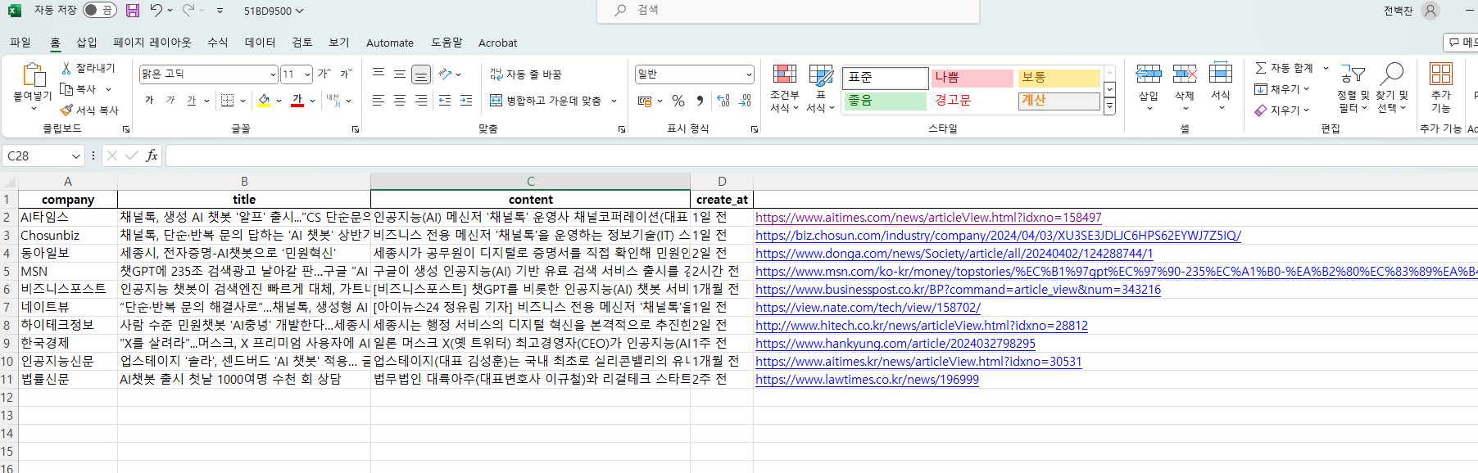Click the Delete cells (삭제) icon
This screenshot has width=1478, height=473.
pos(1185,74)
